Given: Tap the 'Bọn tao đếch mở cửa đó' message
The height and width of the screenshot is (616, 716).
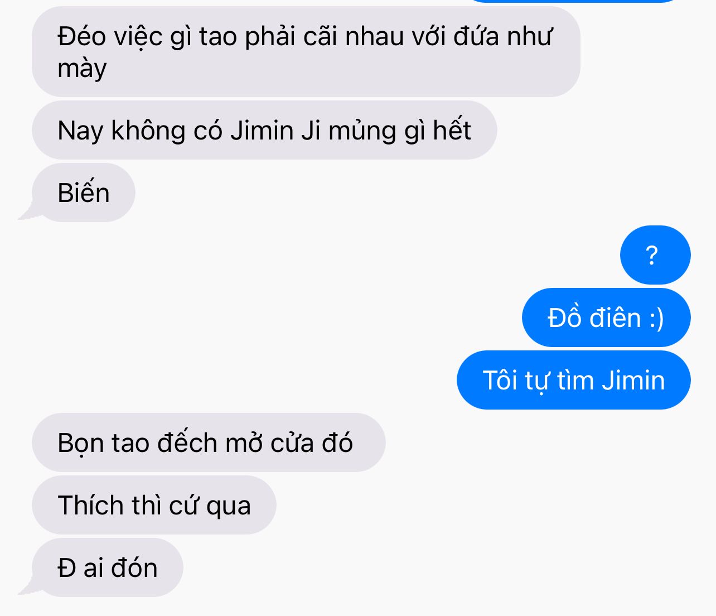Looking at the screenshot, I should pos(209,443).
